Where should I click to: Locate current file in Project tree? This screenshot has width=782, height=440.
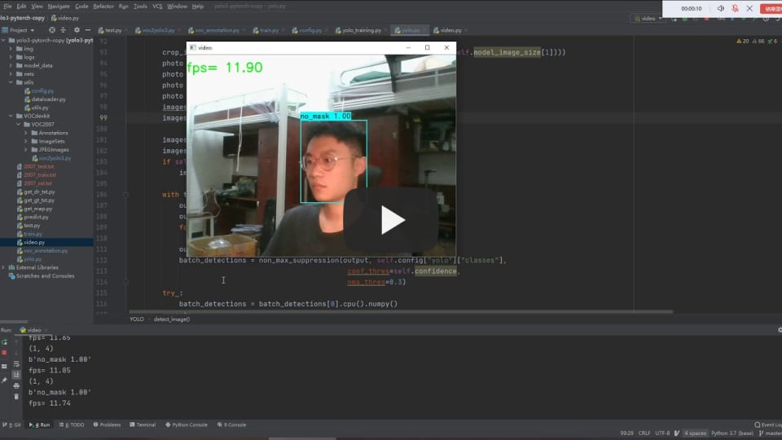pyautogui.click(x=52, y=30)
